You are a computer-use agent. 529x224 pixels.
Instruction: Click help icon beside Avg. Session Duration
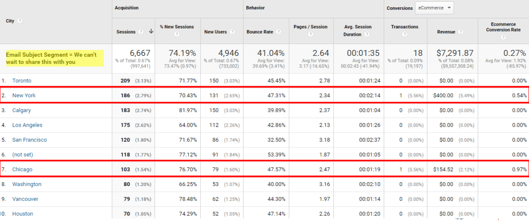click(367, 35)
